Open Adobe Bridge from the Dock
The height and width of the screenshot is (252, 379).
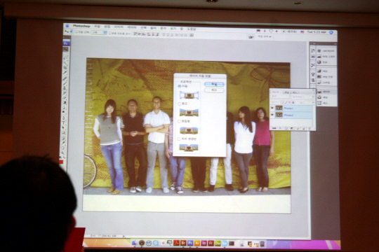[183, 243]
